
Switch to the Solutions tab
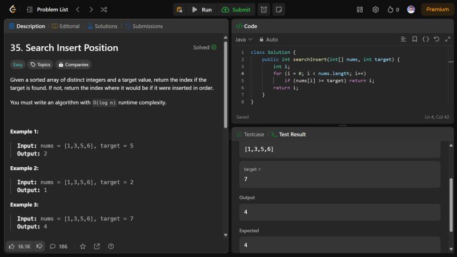[102, 26]
